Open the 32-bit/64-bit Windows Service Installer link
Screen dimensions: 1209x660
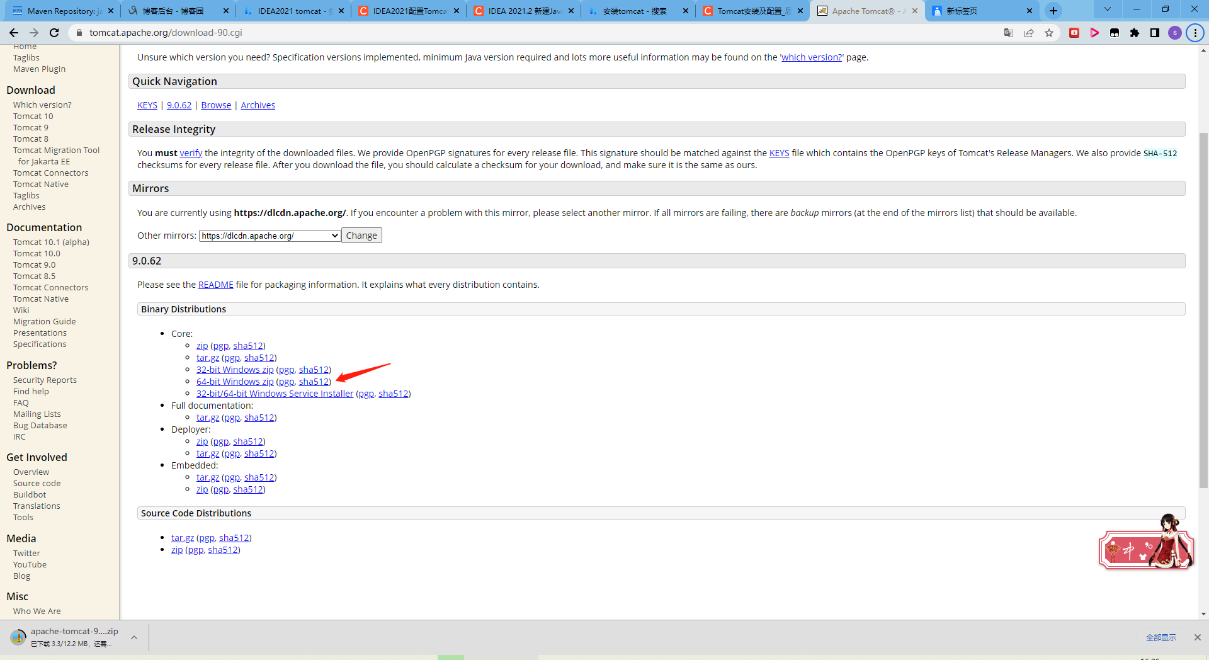[275, 394]
